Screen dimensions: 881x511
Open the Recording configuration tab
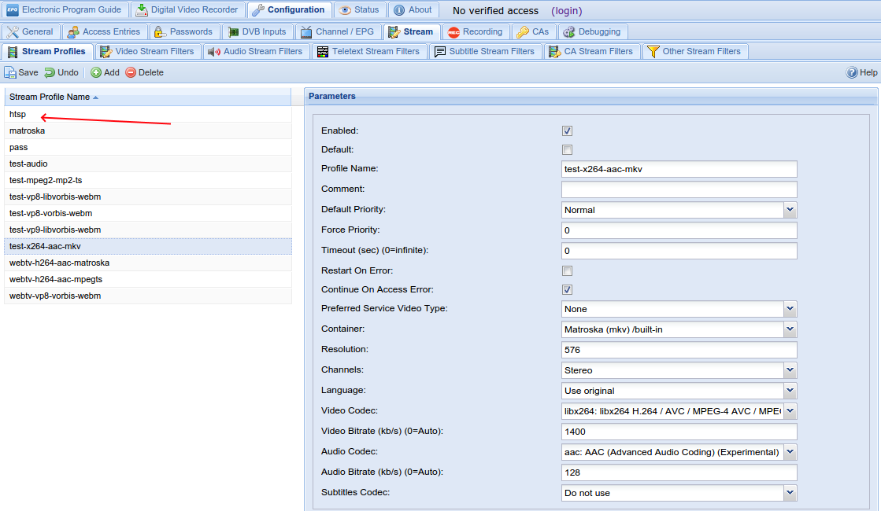475,31
